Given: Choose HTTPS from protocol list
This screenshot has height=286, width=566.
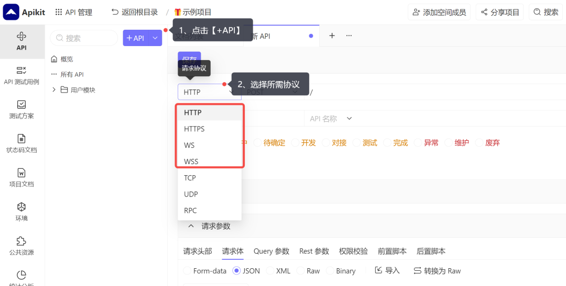Looking at the screenshot, I should 209,129.
